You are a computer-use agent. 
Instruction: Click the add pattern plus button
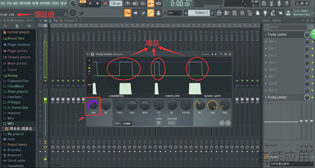(212, 13)
